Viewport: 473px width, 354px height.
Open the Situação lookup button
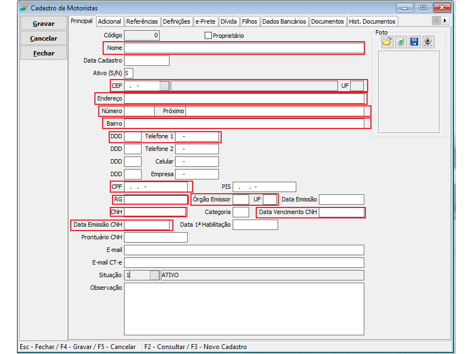pyautogui.click(x=154, y=275)
